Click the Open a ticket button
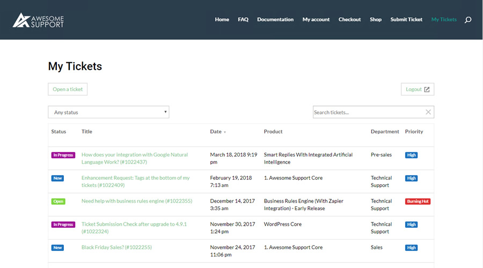The height and width of the screenshot is (268, 483). point(68,89)
